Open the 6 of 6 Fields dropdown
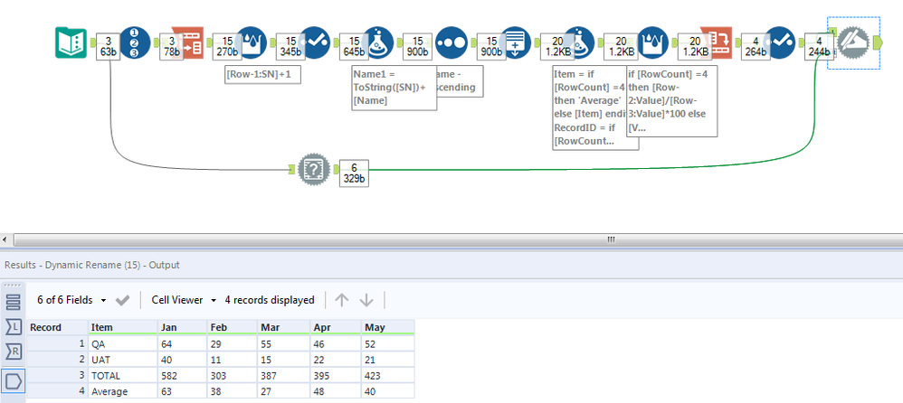The width and height of the screenshot is (903, 403). coord(72,300)
